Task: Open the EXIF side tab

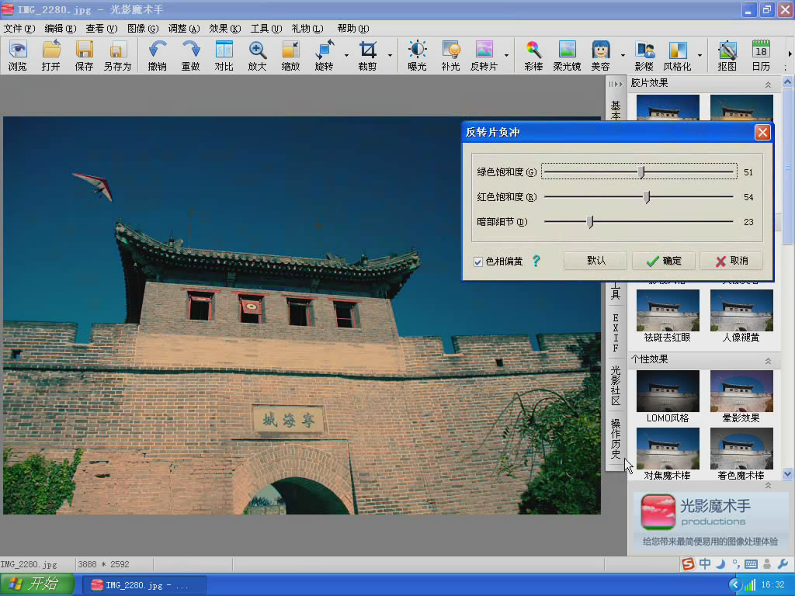Action: point(616,333)
